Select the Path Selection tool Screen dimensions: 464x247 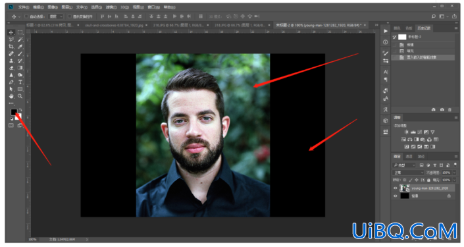[11, 89]
